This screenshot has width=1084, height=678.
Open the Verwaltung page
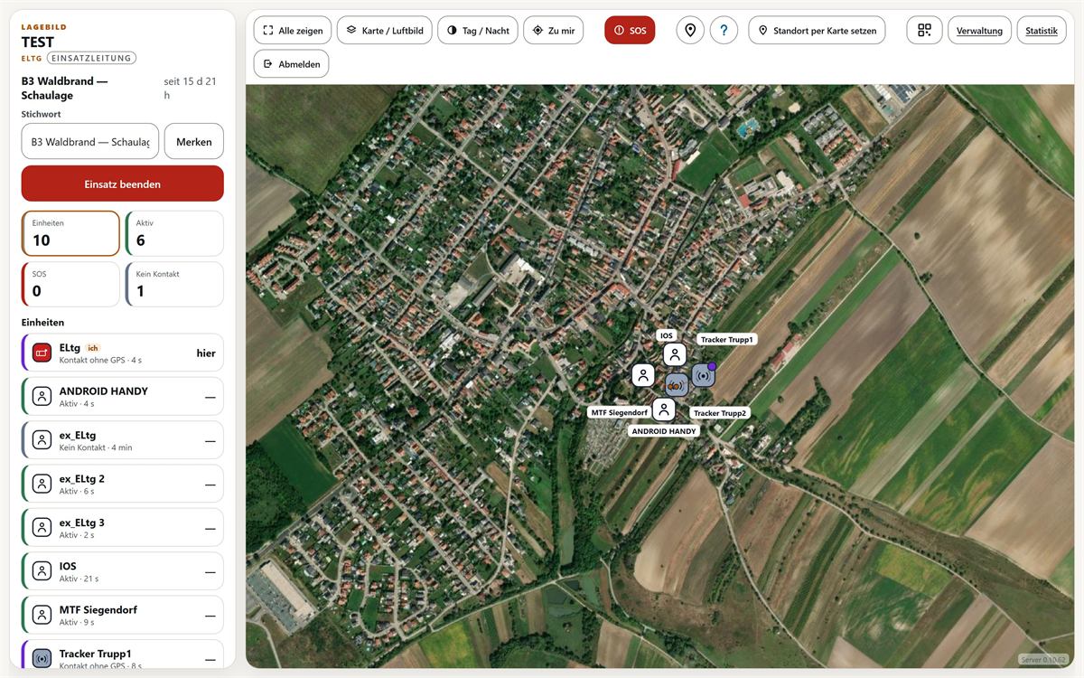[x=979, y=30]
